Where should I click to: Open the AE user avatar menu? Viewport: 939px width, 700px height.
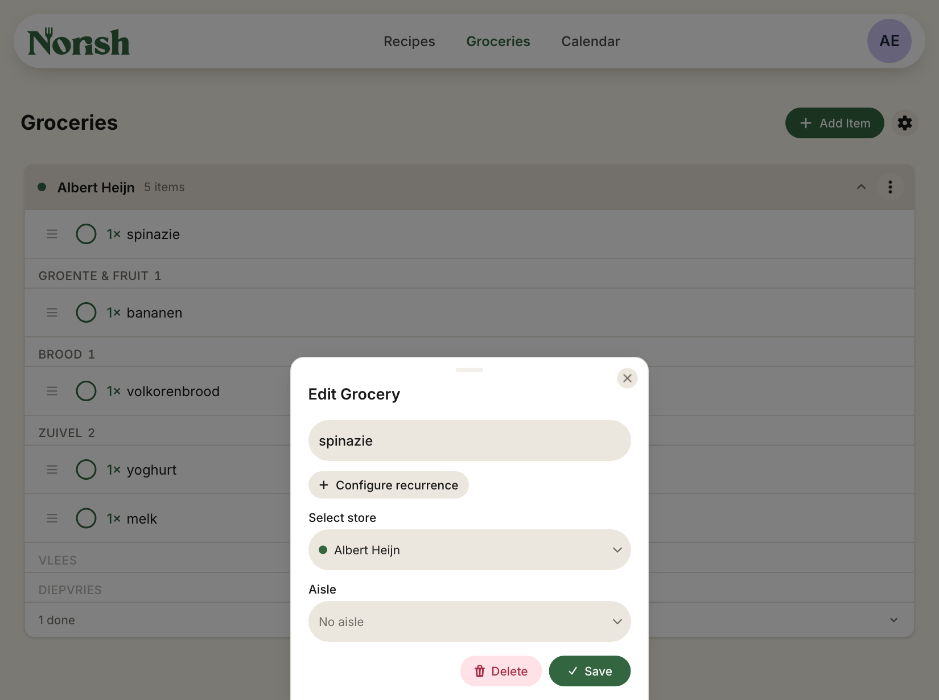[x=889, y=41]
